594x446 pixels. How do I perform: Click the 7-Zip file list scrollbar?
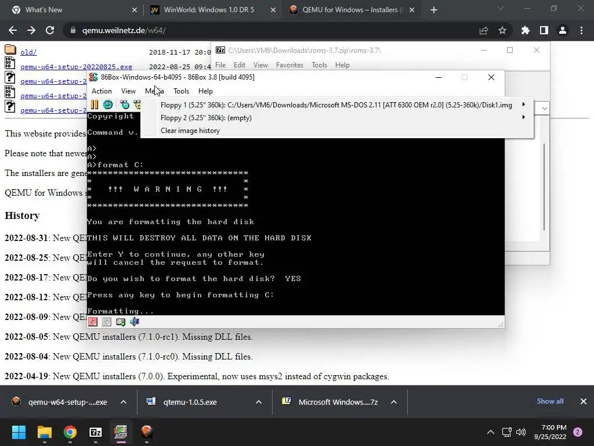click(x=544, y=187)
